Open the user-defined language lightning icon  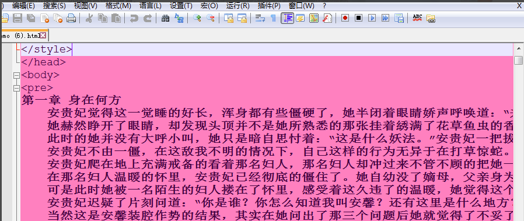(300, 18)
